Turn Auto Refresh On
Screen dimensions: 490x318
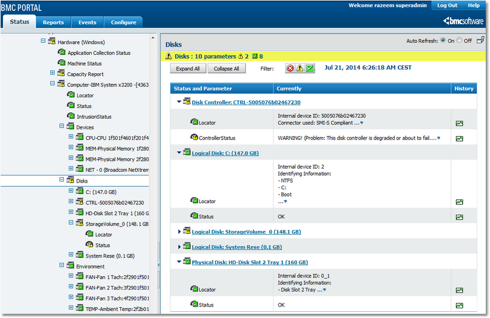[443, 41]
